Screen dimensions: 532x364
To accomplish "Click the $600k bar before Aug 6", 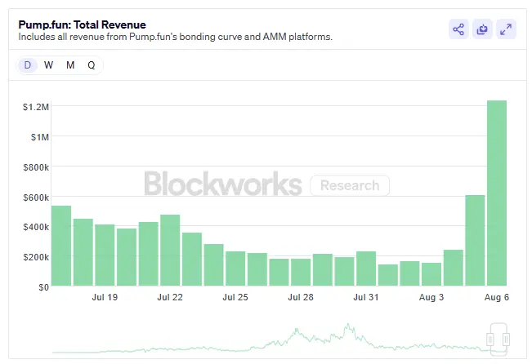I will pyautogui.click(x=475, y=240).
